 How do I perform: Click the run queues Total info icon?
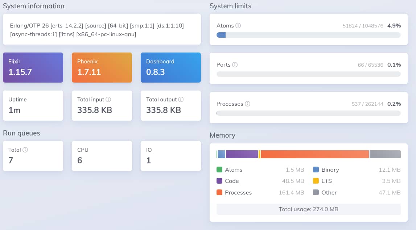[x=25, y=150]
